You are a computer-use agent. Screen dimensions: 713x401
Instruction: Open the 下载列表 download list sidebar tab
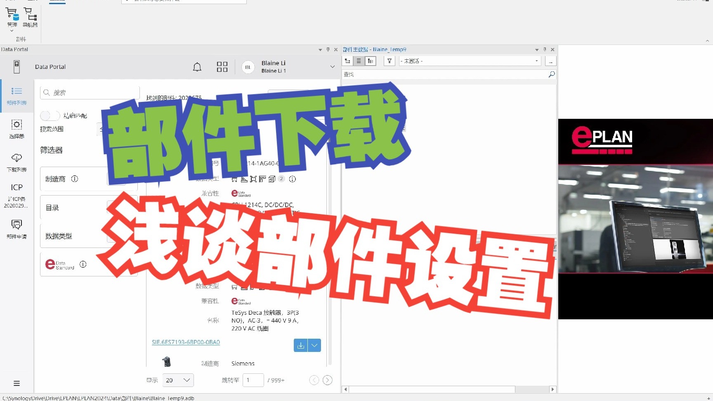(x=17, y=163)
